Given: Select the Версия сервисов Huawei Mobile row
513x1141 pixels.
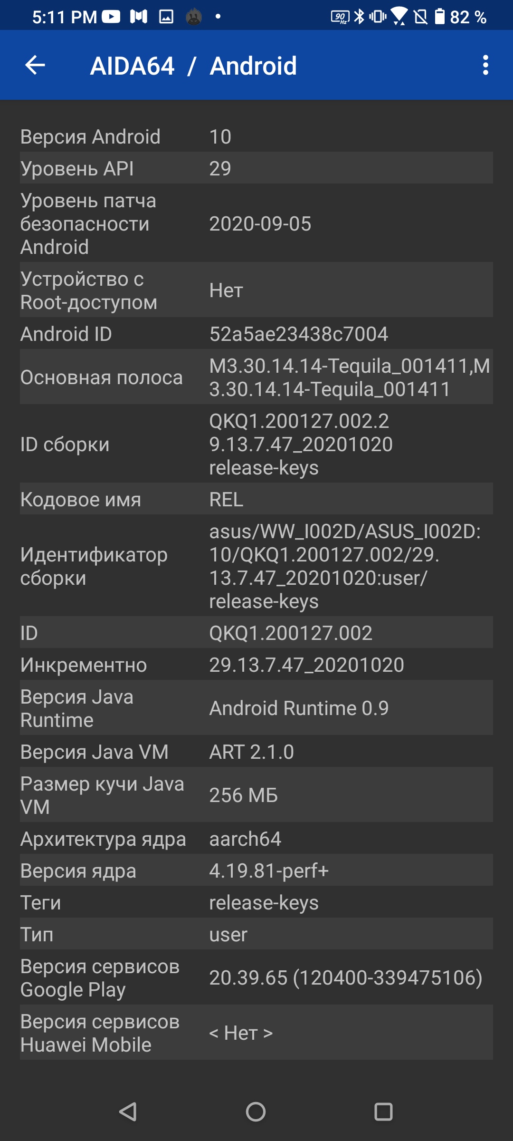Looking at the screenshot, I should [x=256, y=1033].
